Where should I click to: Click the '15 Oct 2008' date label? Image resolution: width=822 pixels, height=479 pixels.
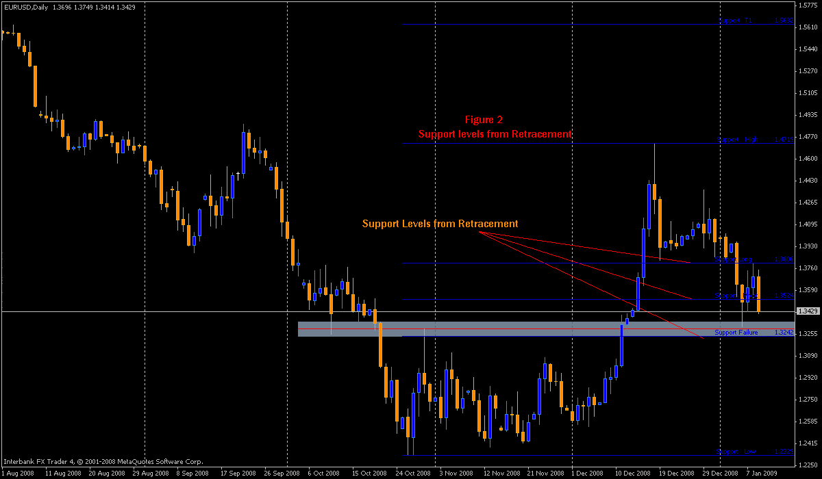click(369, 474)
